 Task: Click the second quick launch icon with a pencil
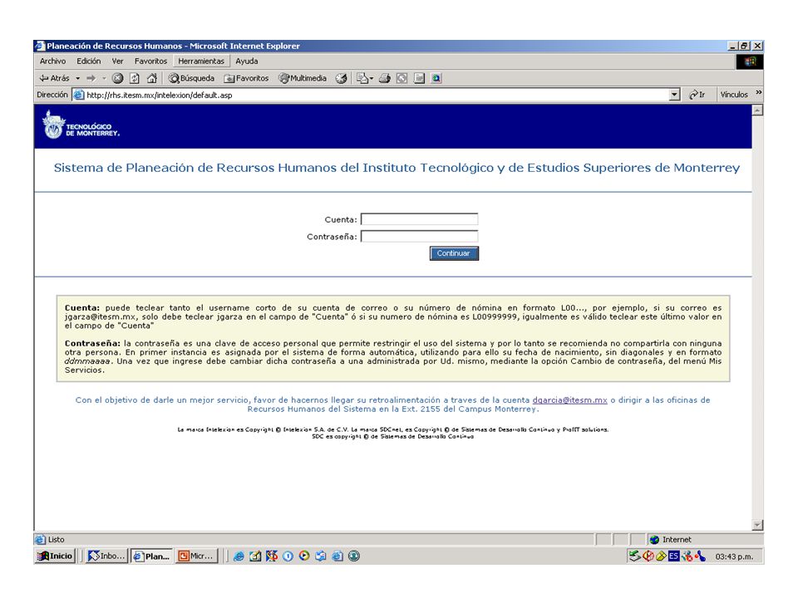[x=255, y=556]
